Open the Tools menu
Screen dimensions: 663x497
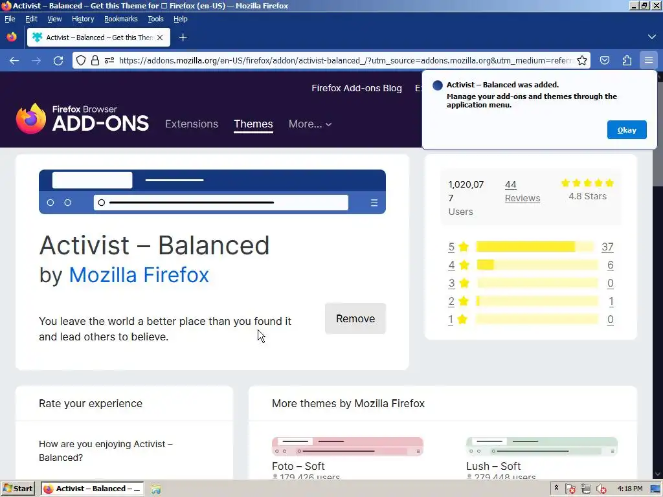coord(155,19)
